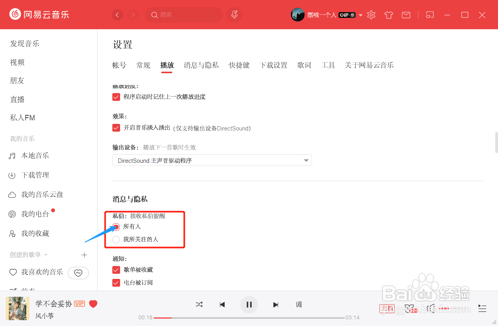Click the orange VIP tag beside song title

(80, 304)
